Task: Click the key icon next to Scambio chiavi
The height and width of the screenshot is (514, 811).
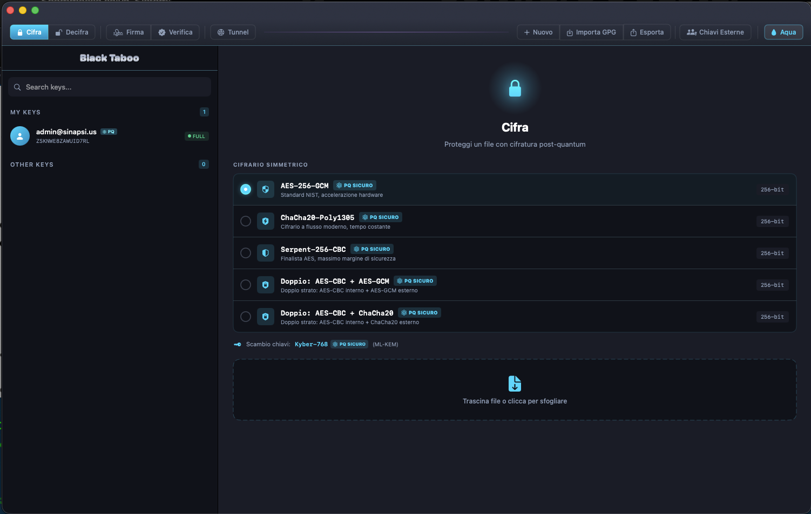Action: pos(238,345)
